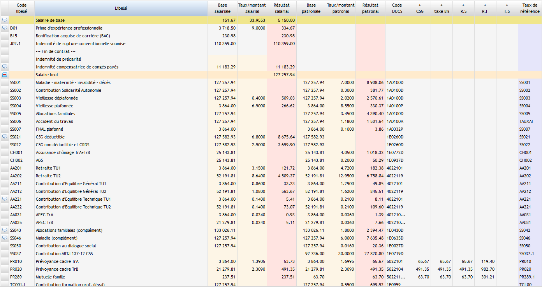Select Contribution formation prof. (légal) label
The height and width of the screenshot is (287, 542).
point(70,285)
